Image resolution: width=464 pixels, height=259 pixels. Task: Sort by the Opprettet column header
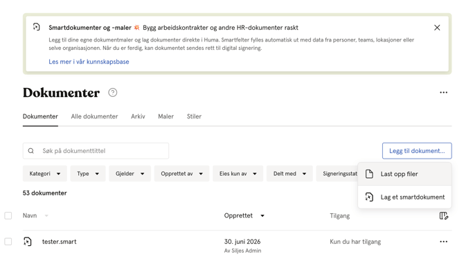tap(244, 215)
